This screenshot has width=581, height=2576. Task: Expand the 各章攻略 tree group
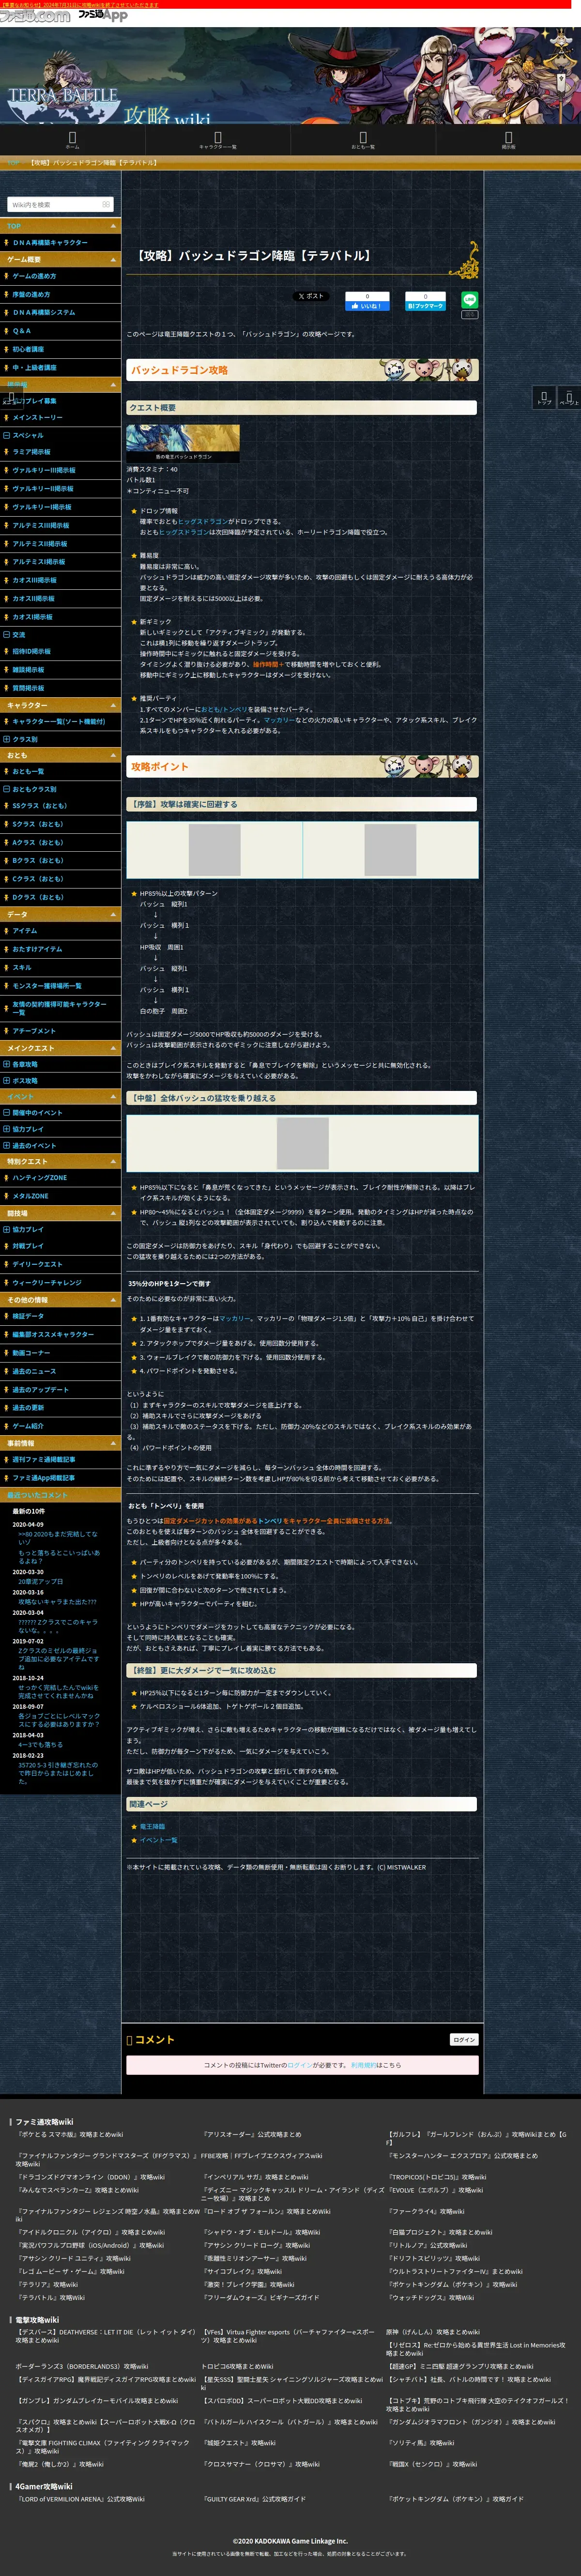tap(7, 1064)
